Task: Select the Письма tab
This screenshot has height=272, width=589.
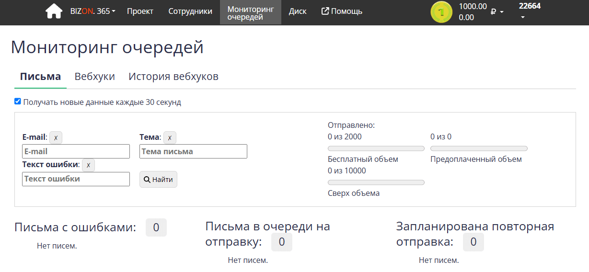Action: click(40, 77)
